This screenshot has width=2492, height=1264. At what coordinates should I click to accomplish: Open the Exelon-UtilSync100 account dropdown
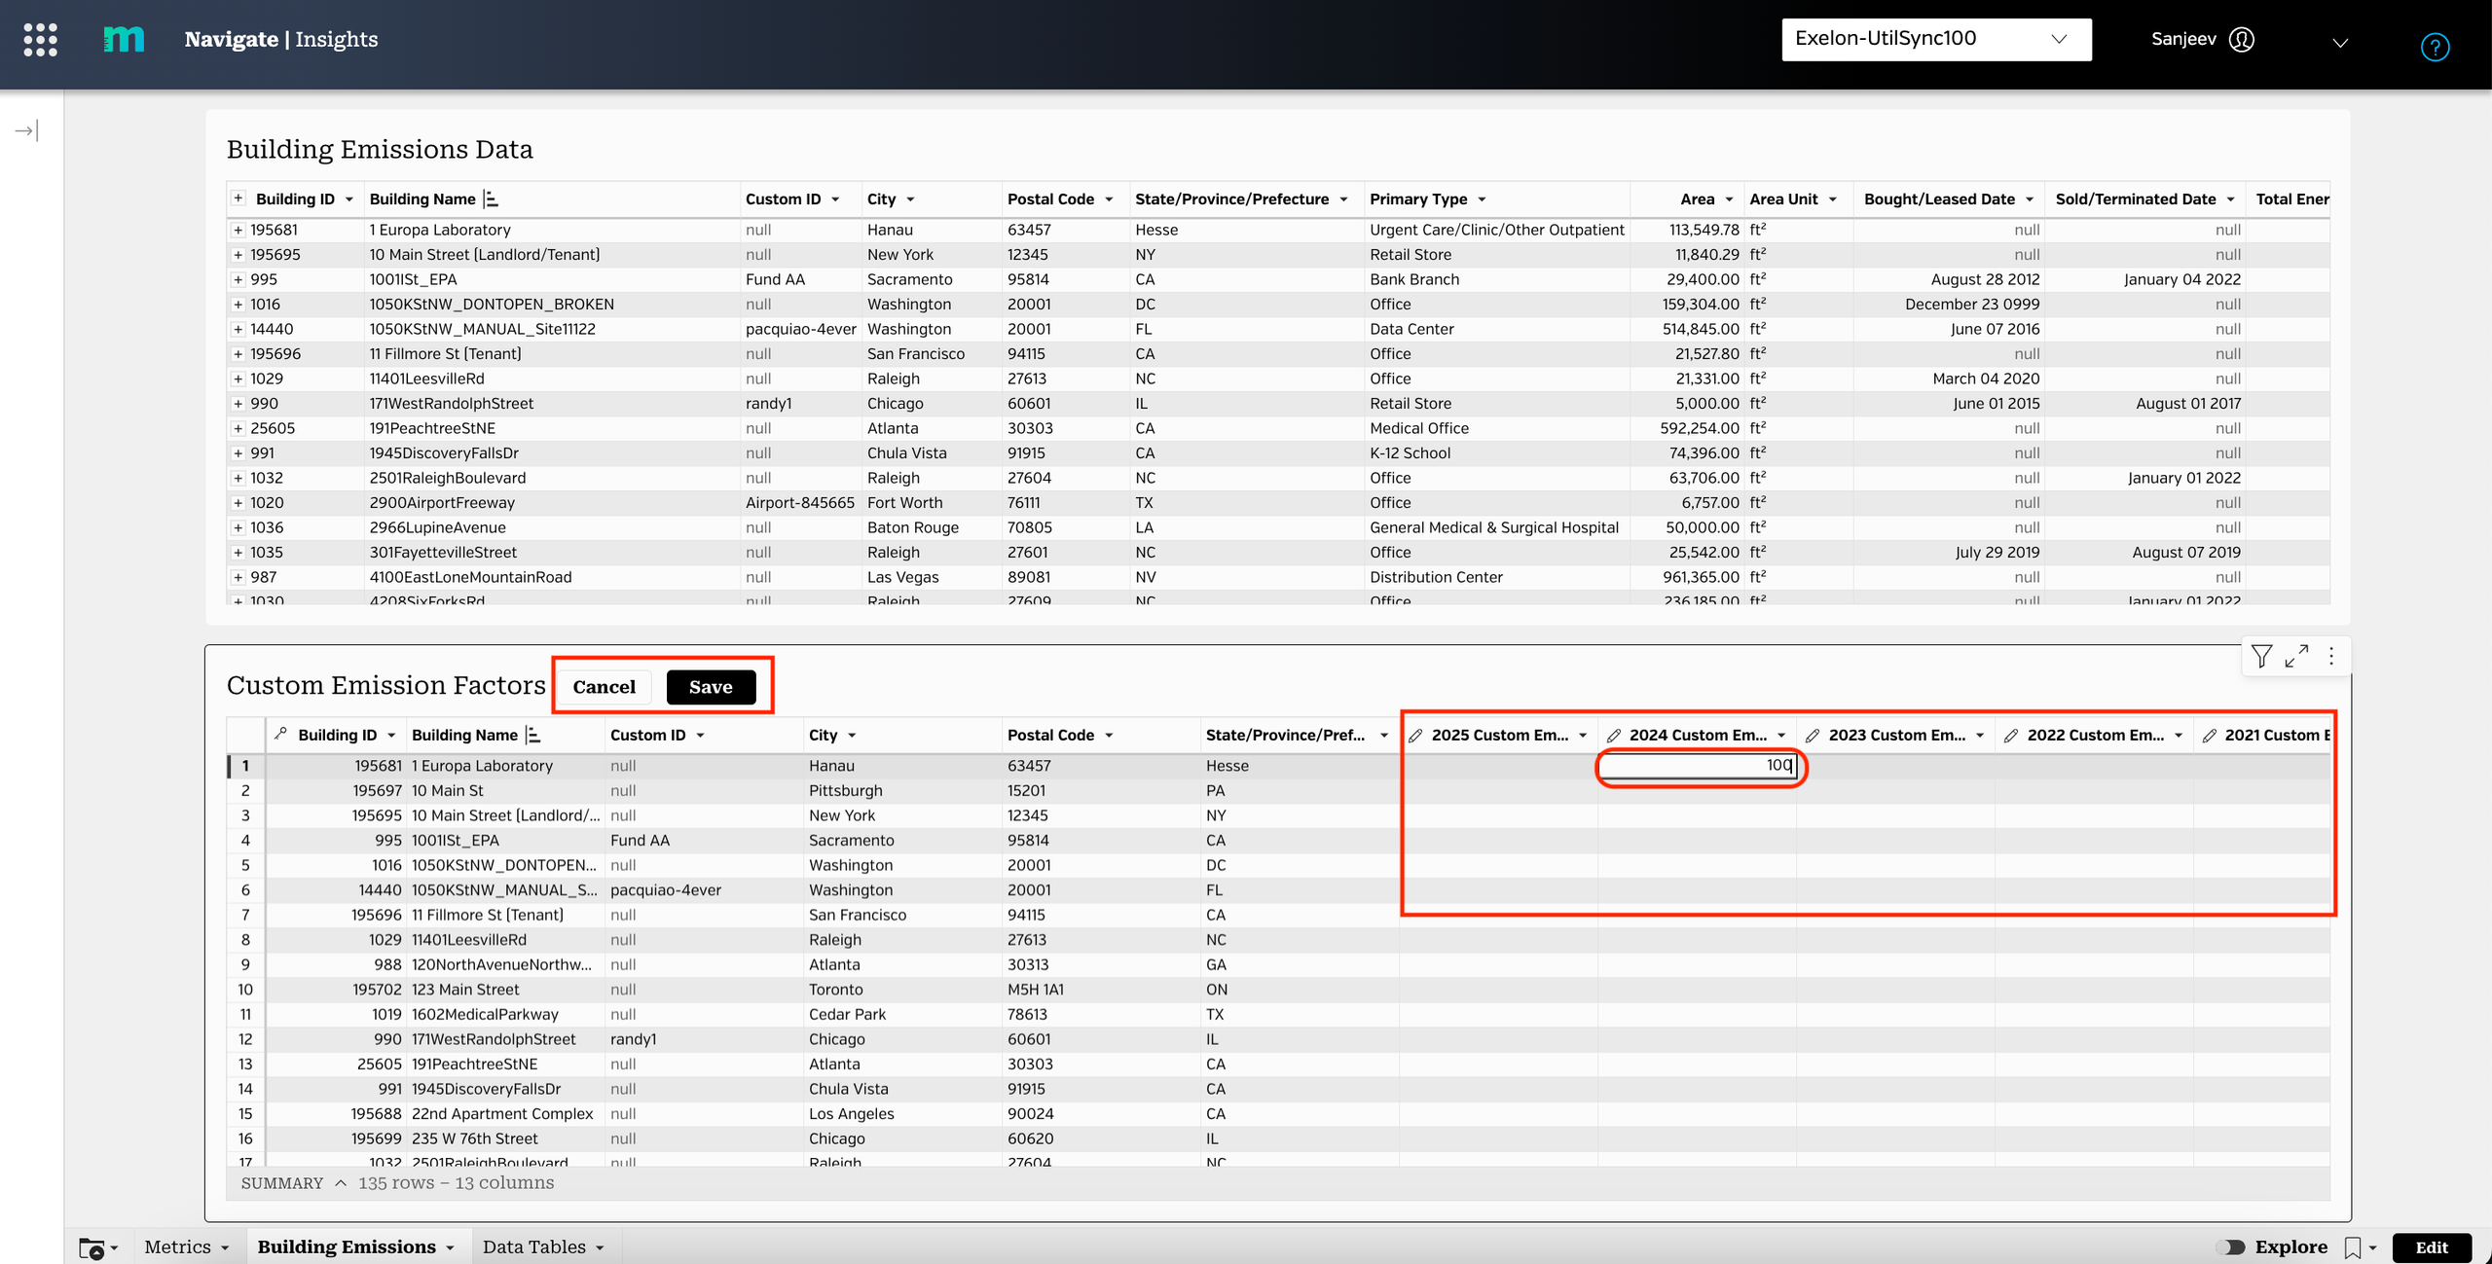(x=1936, y=39)
